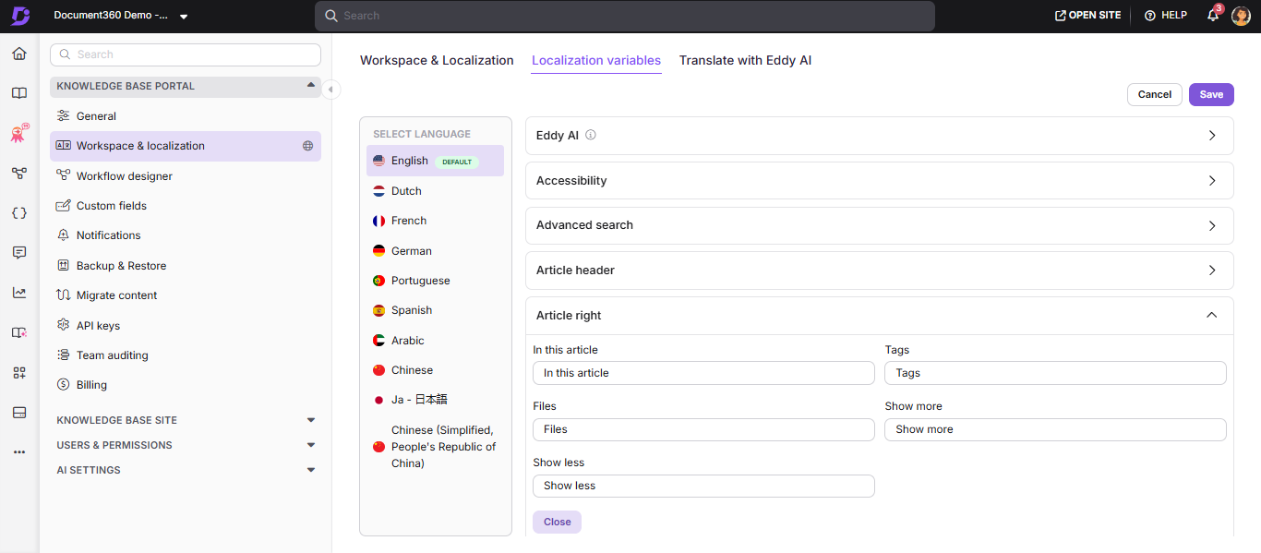The image size is (1261, 553).
Task: Select Dutch language
Action: (435, 191)
